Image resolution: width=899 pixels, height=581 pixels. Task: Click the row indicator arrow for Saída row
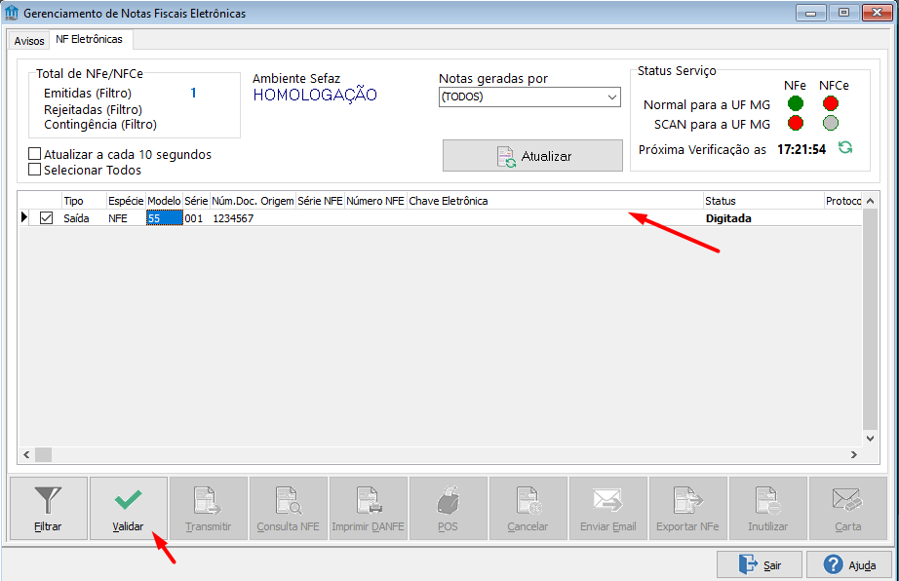coord(24,217)
